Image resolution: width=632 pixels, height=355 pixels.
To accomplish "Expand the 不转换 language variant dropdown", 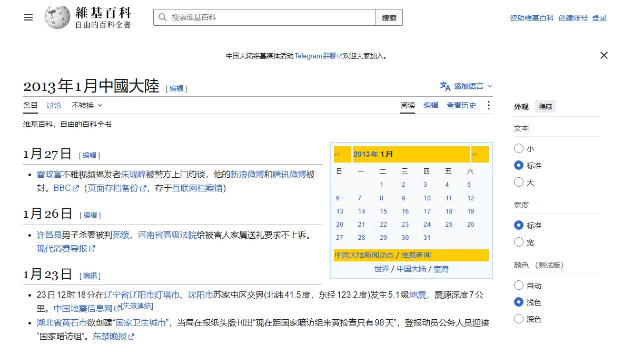I will [87, 105].
